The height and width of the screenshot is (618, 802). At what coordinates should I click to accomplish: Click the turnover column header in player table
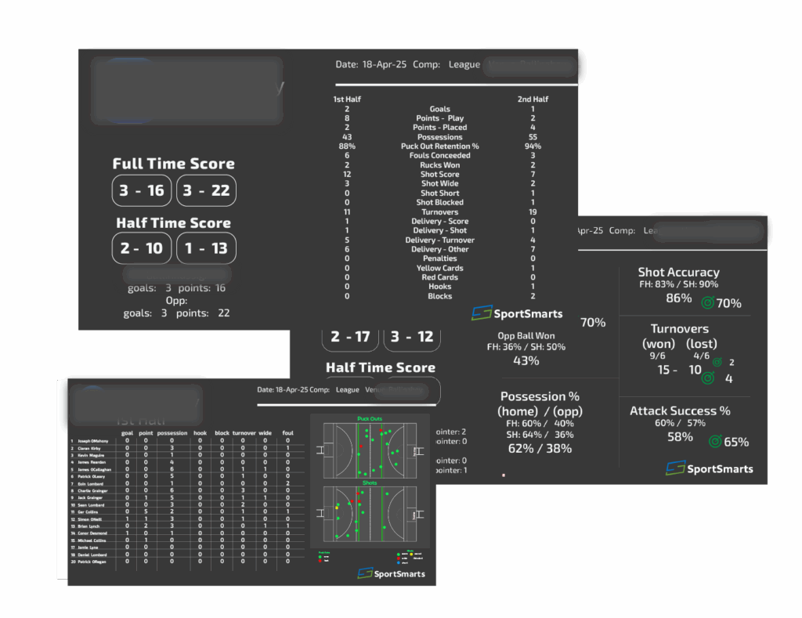[244, 433]
